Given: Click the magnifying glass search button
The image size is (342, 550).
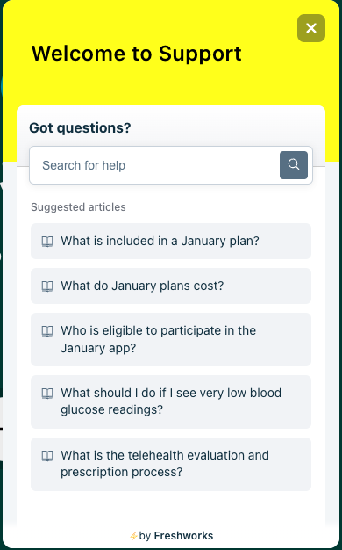Looking at the screenshot, I should click(x=294, y=165).
